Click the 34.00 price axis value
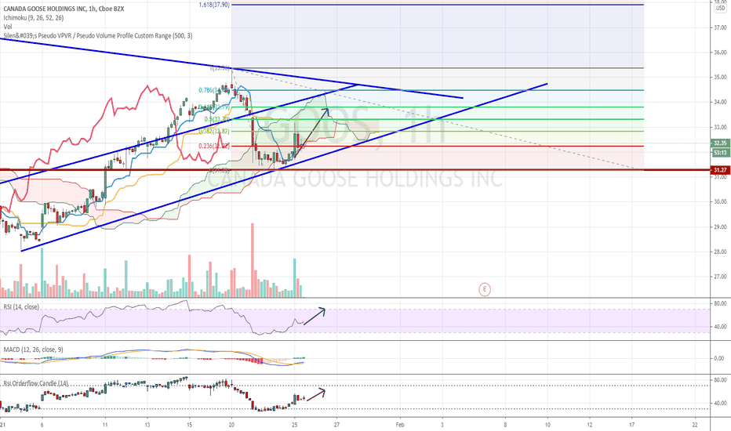 720,102
